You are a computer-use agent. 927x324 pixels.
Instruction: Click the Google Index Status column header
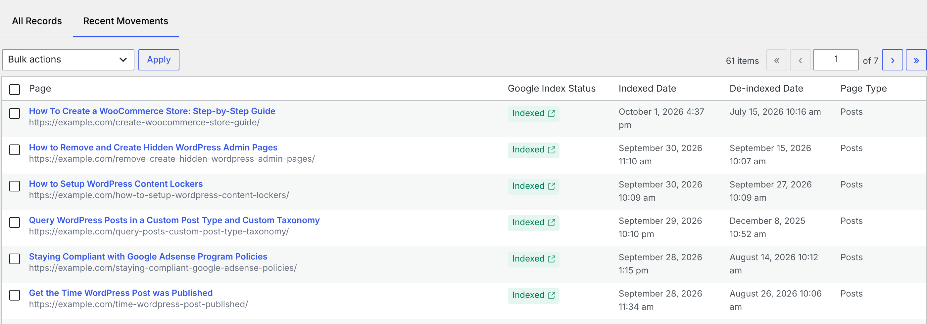click(551, 88)
